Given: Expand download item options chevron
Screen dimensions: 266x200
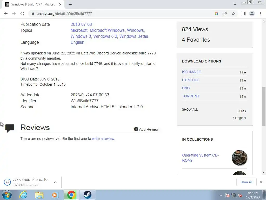Looking at the screenshot, I should pyautogui.click(x=55, y=182).
